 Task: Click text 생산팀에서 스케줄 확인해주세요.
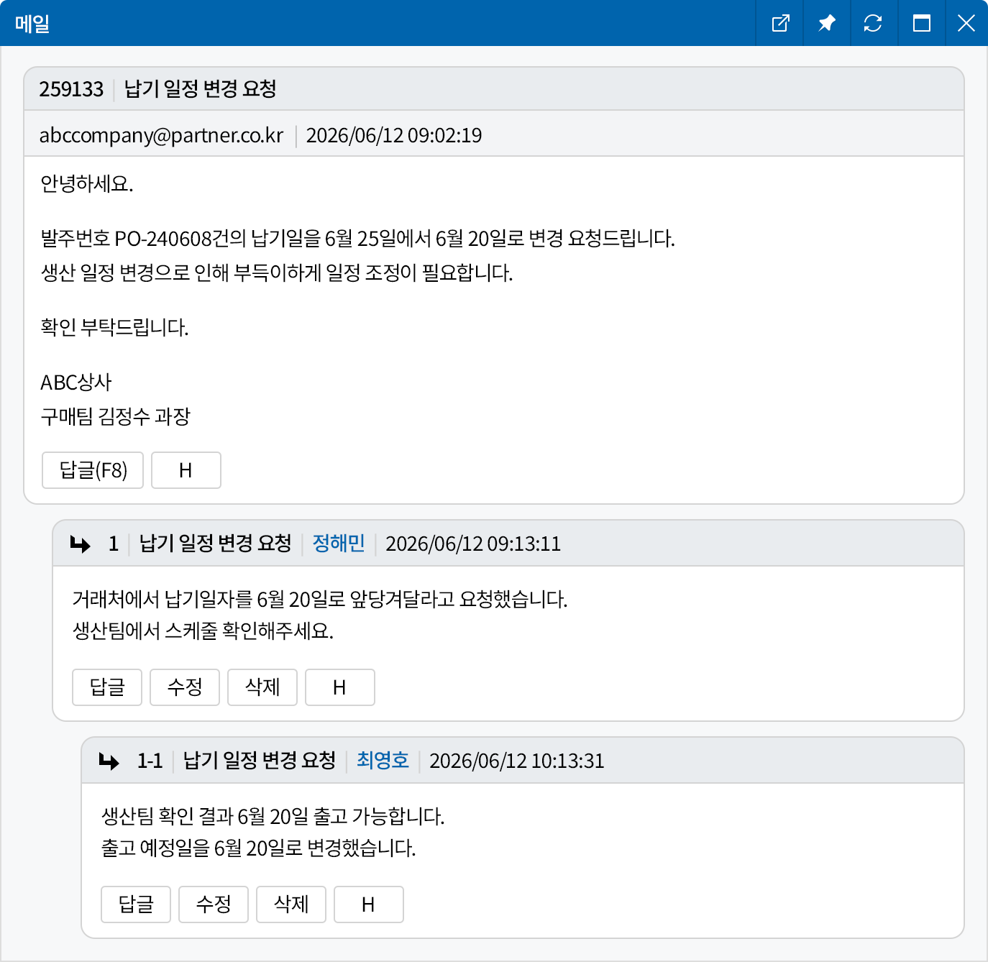point(203,631)
